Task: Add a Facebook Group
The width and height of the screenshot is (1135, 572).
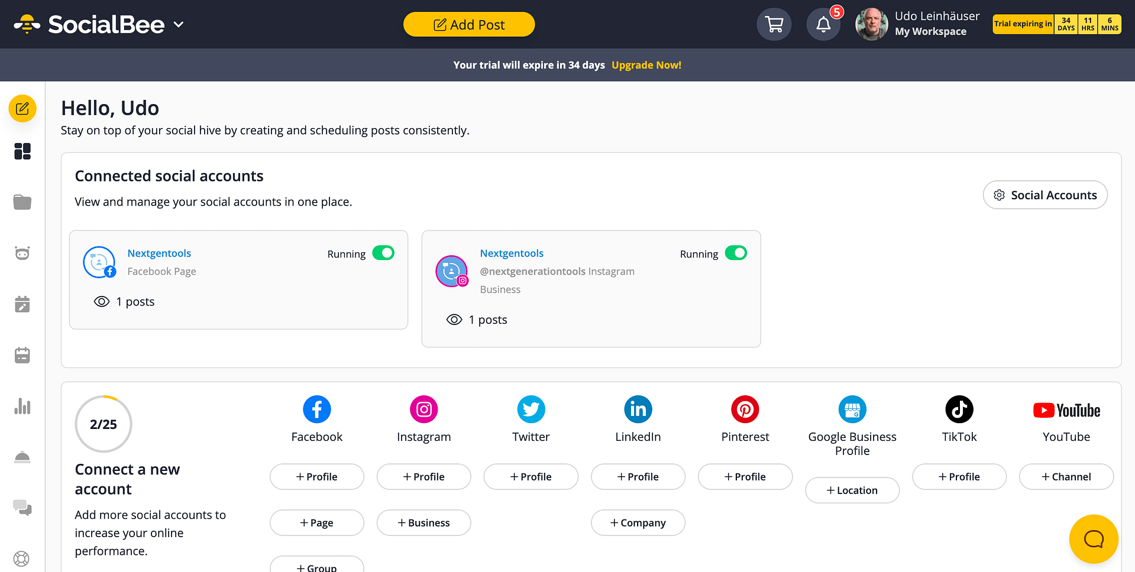Action: point(317,565)
